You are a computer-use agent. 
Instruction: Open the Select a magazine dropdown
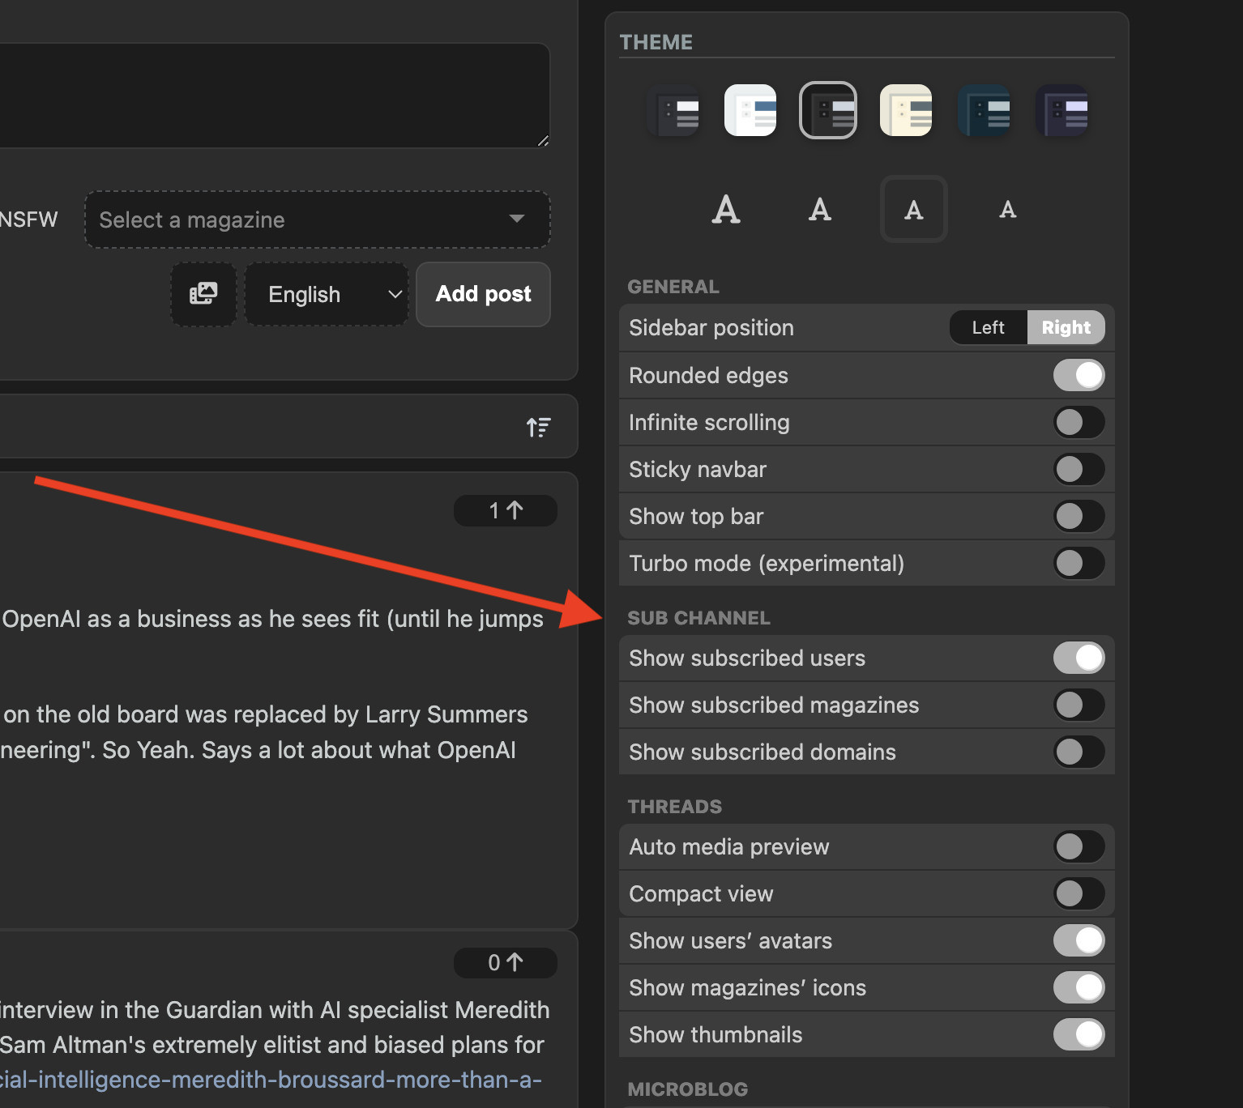click(317, 219)
